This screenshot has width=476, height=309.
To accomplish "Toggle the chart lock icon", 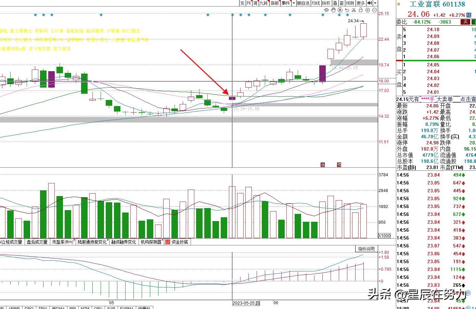I will (361, 10).
